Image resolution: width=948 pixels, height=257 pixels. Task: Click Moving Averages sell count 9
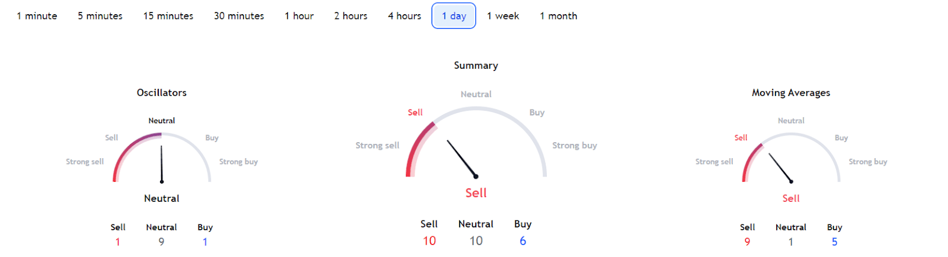click(747, 242)
